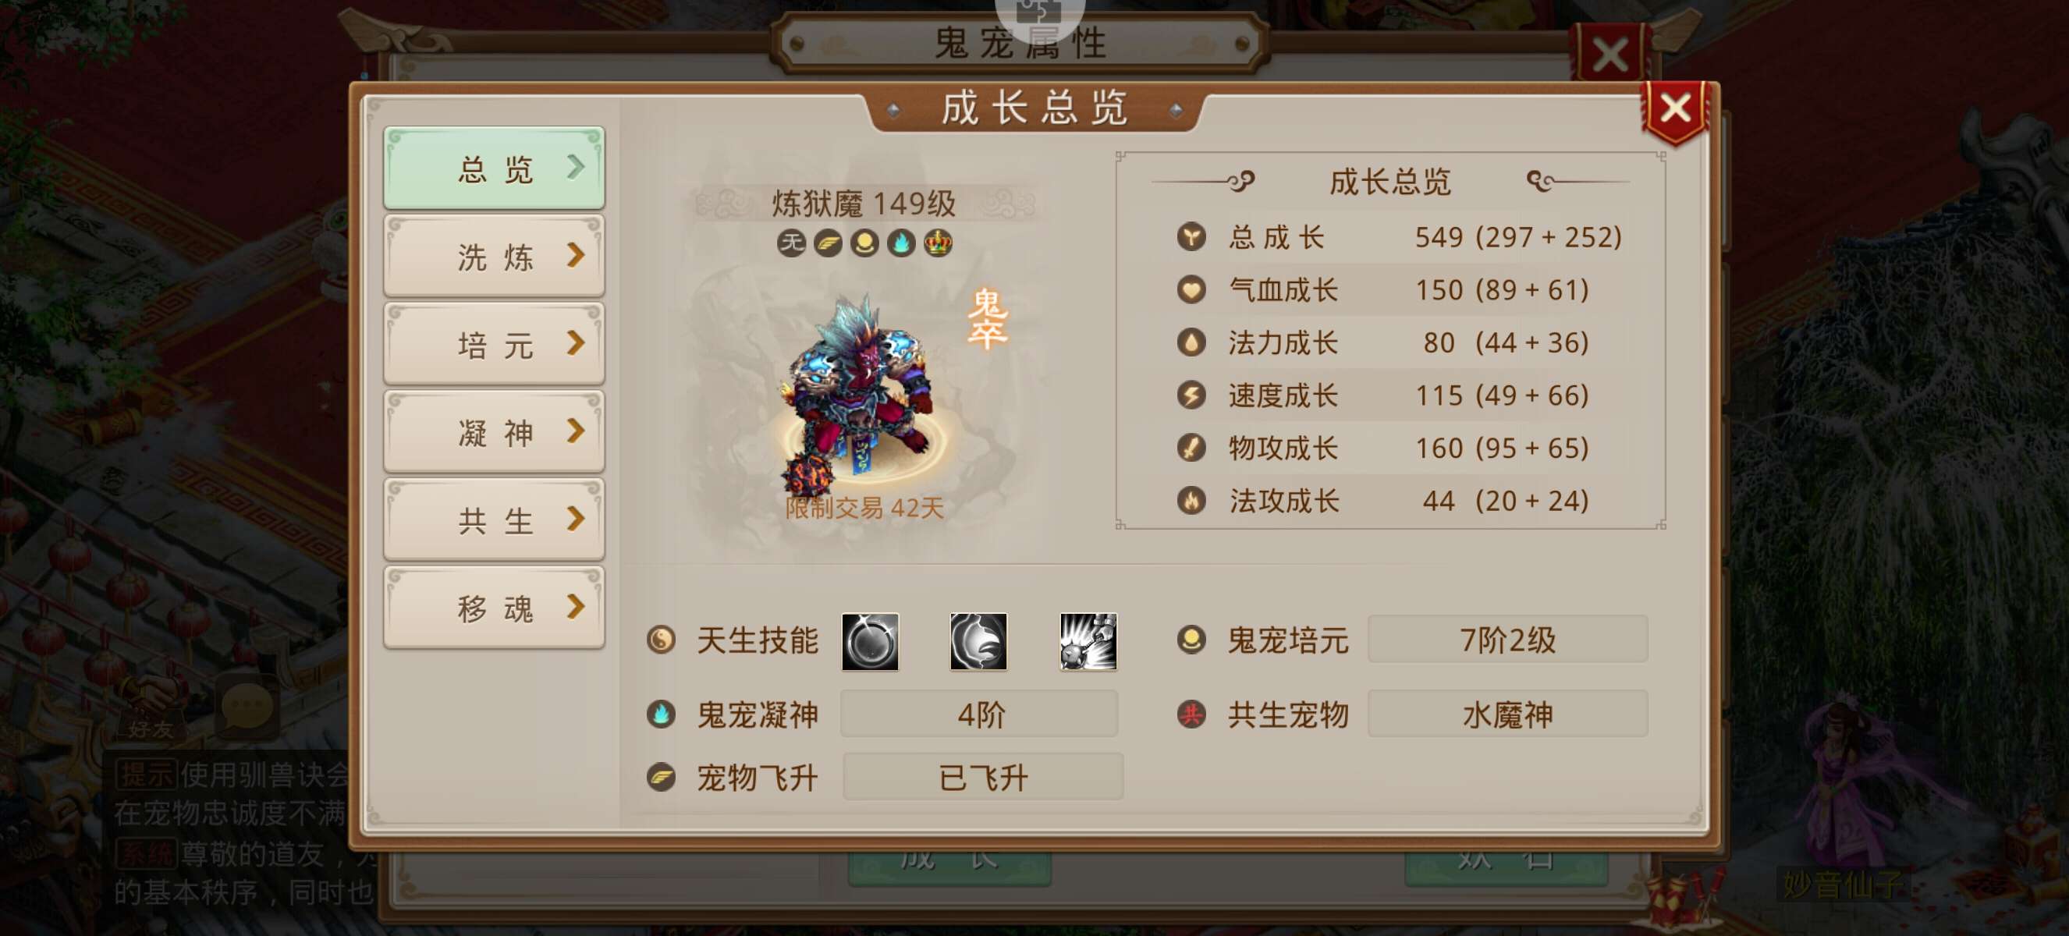Image resolution: width=2069 pixels, height=936 pixels.
Task: Close the 成长总览 dialog
Action: (1676, 110)
